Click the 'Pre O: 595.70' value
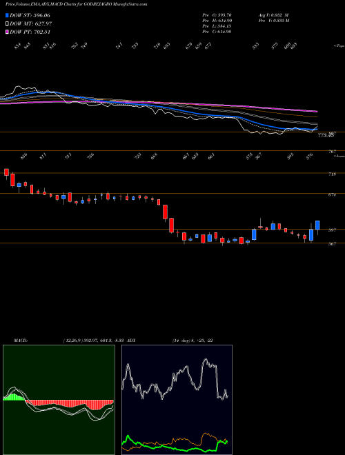Image resolution: width=345 pixels, height=455 pixels. pyautogui.click(x=217, y=15)
